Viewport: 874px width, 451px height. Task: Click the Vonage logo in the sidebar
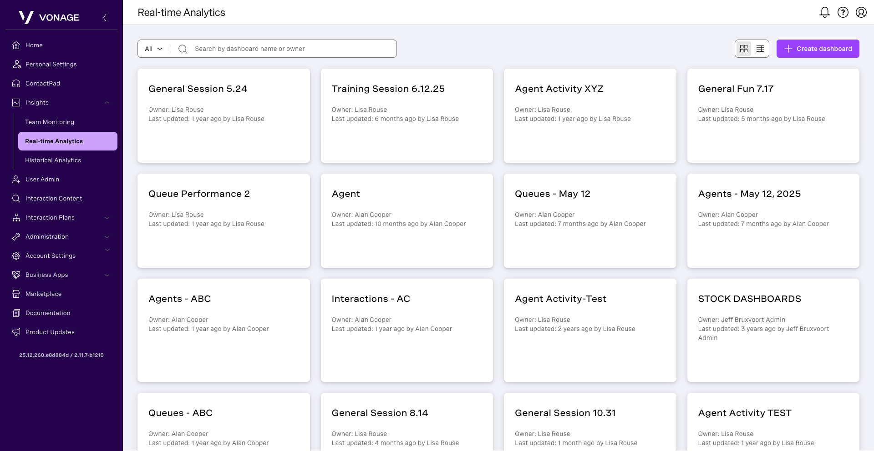tap(49, 17)
